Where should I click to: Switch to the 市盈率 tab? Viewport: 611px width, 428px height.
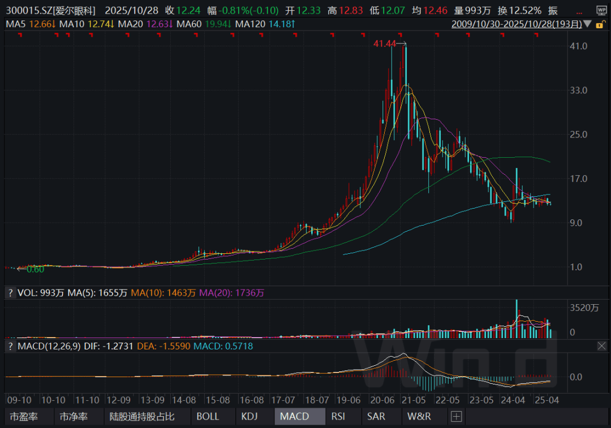[23, 417]
